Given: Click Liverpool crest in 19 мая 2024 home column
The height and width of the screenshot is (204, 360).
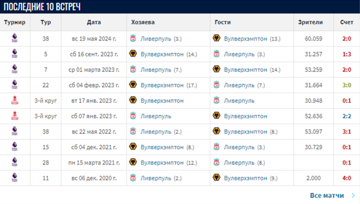Looking at the screenshot, I should (133, 39).
